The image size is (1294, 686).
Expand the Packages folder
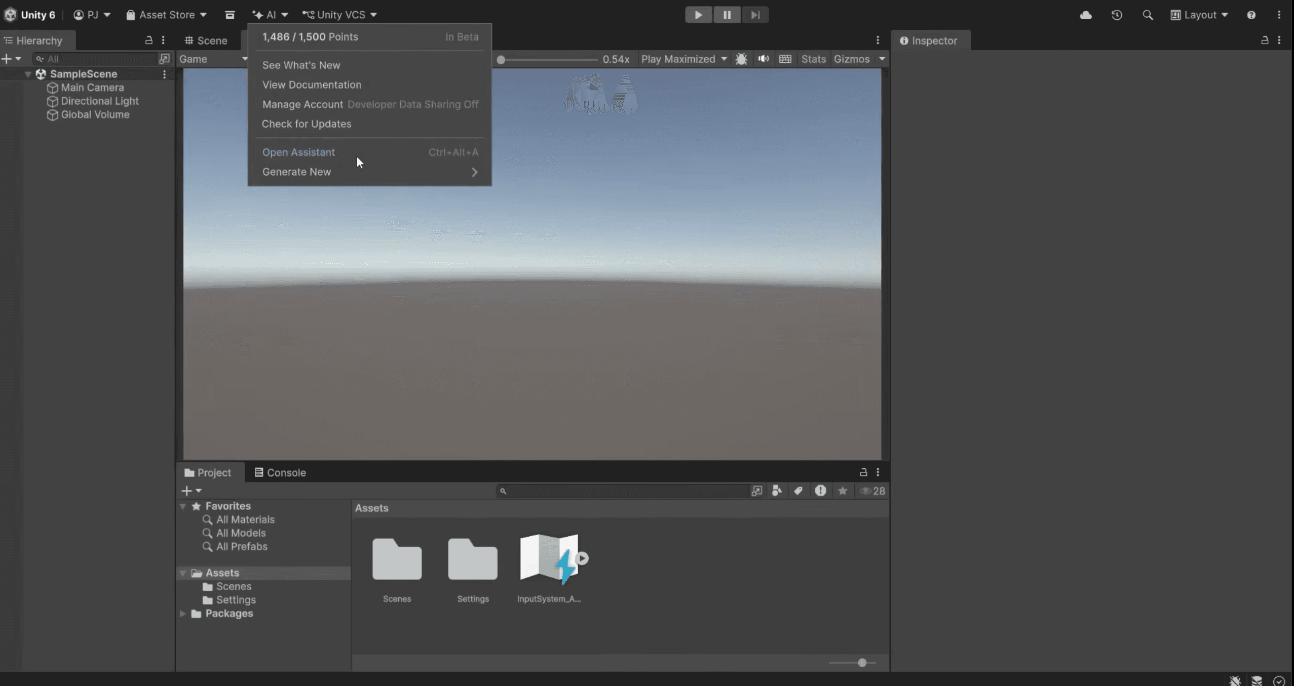click(183, 613)
